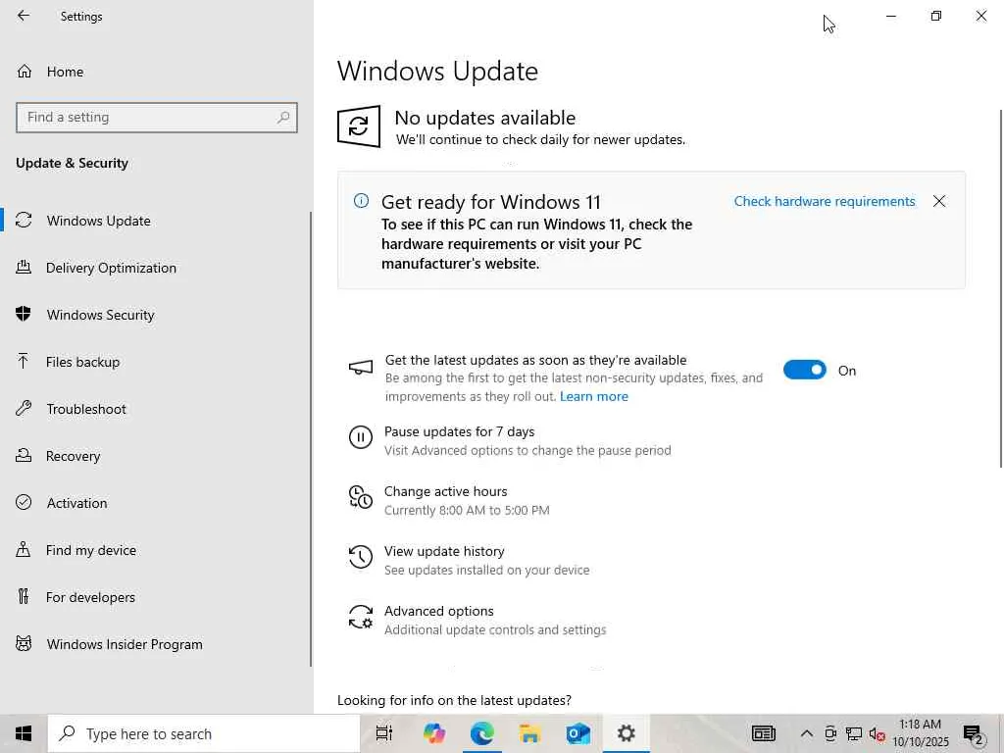Click the megaphone icon for latest updates
Image resolution: width=1004 pixels, height=753 pixels.
tap(361, 368)
